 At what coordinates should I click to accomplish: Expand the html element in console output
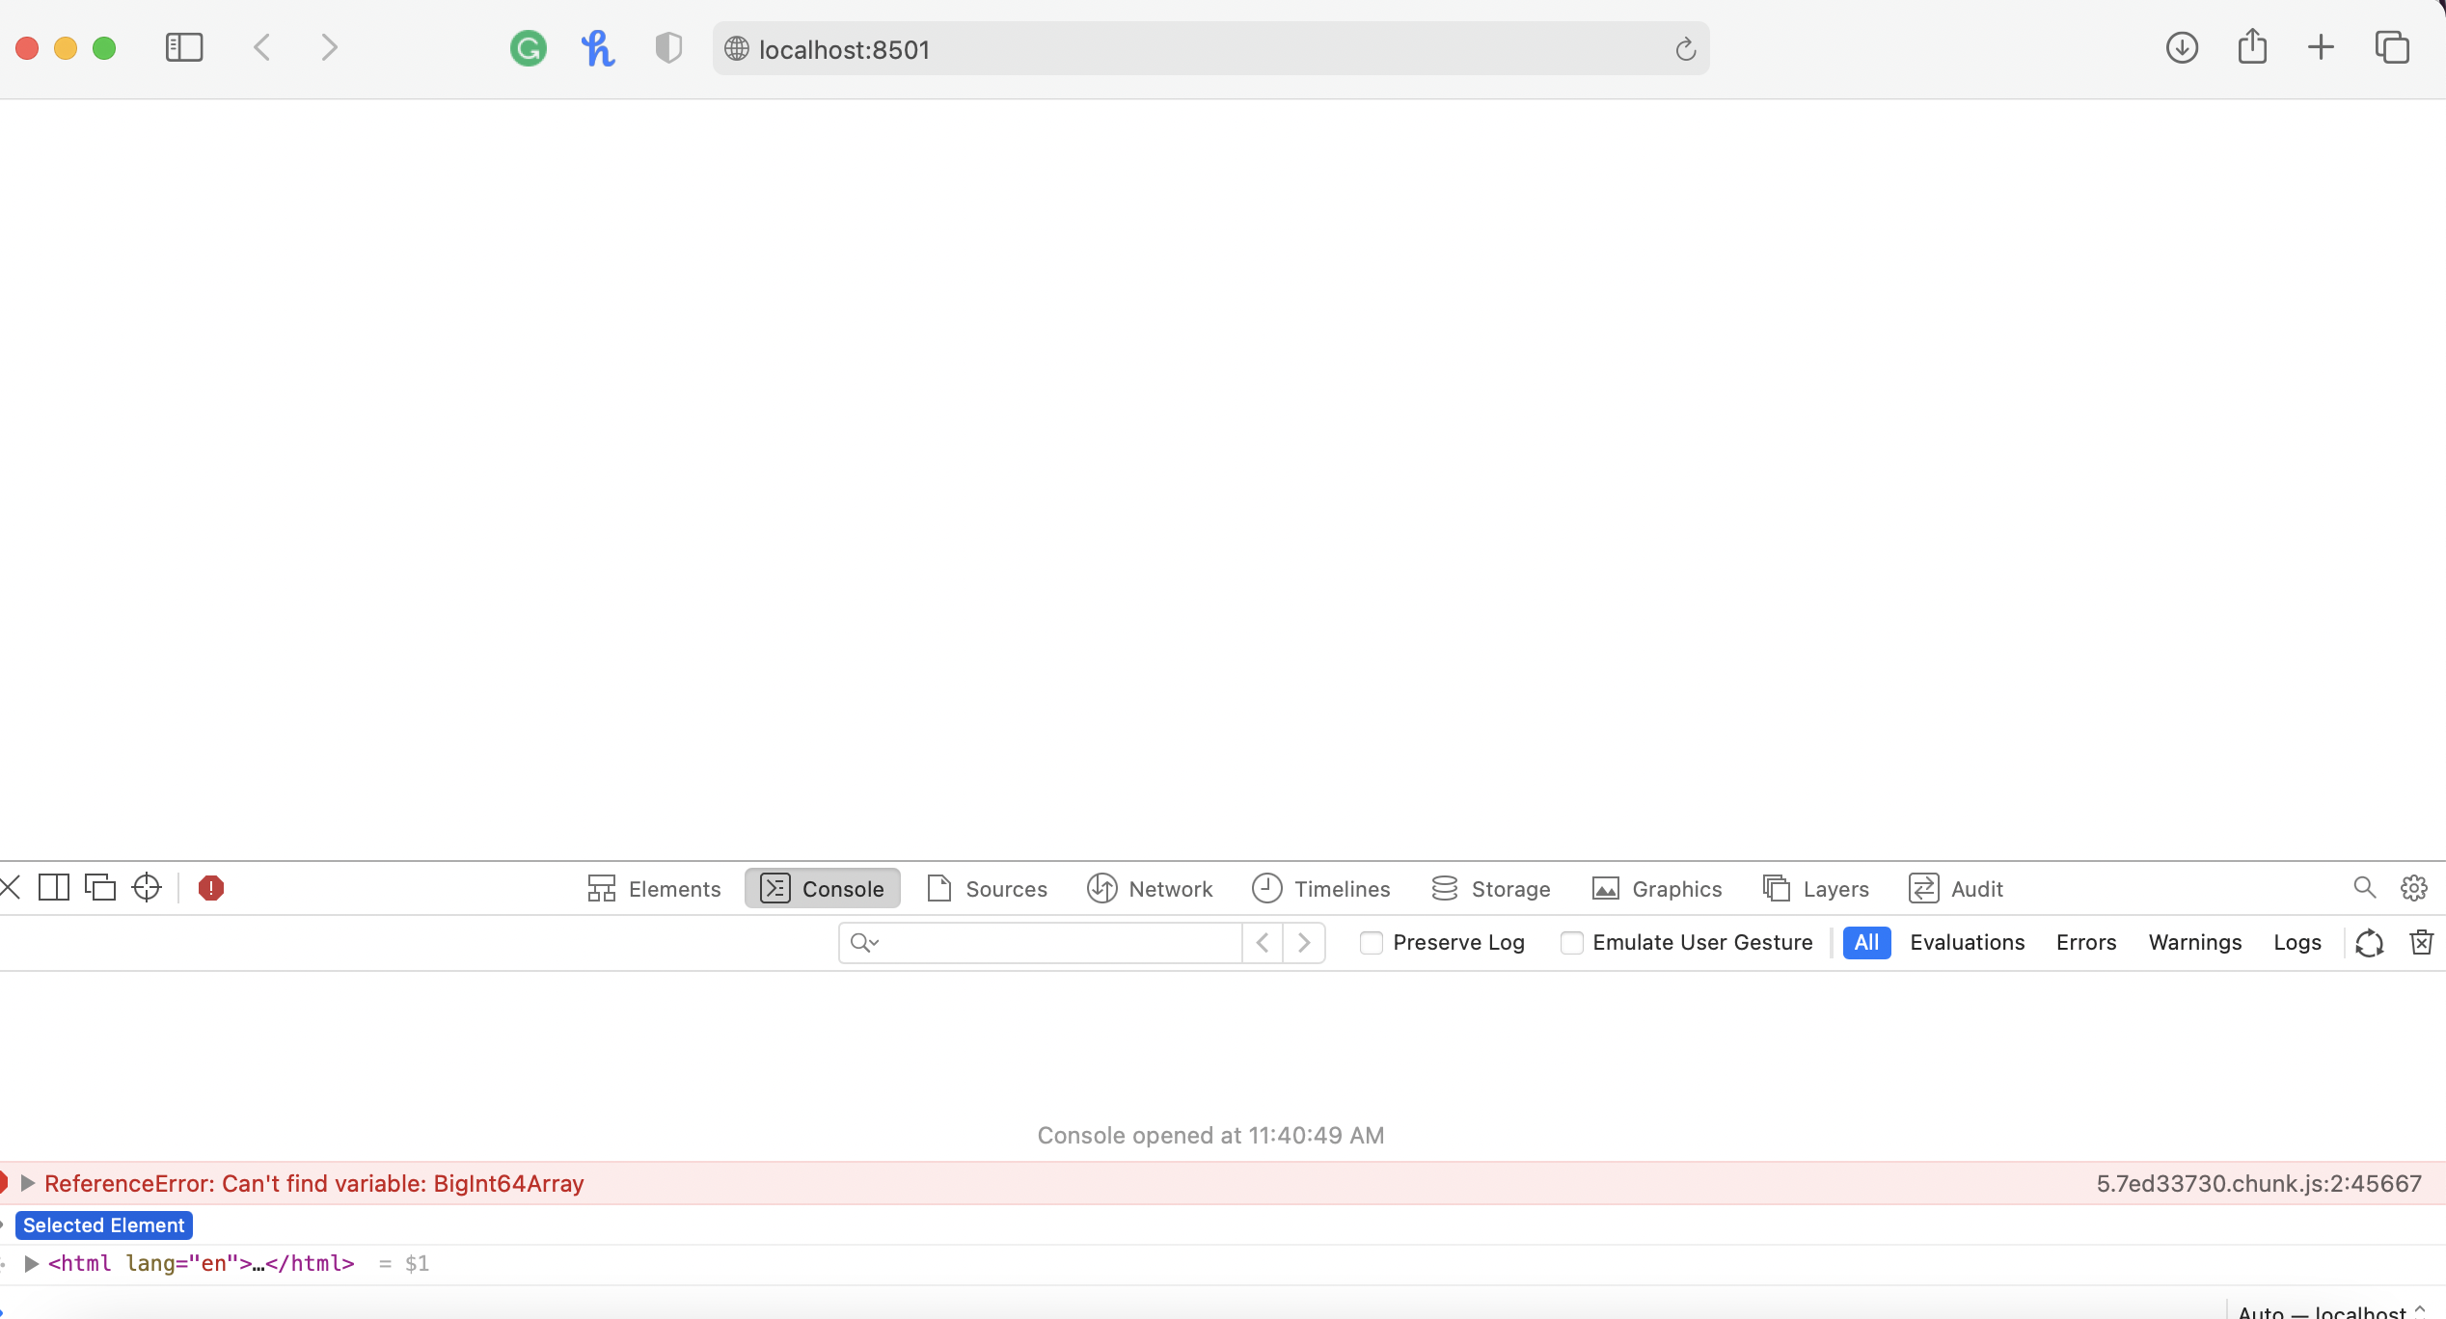tap(32, 1263)
